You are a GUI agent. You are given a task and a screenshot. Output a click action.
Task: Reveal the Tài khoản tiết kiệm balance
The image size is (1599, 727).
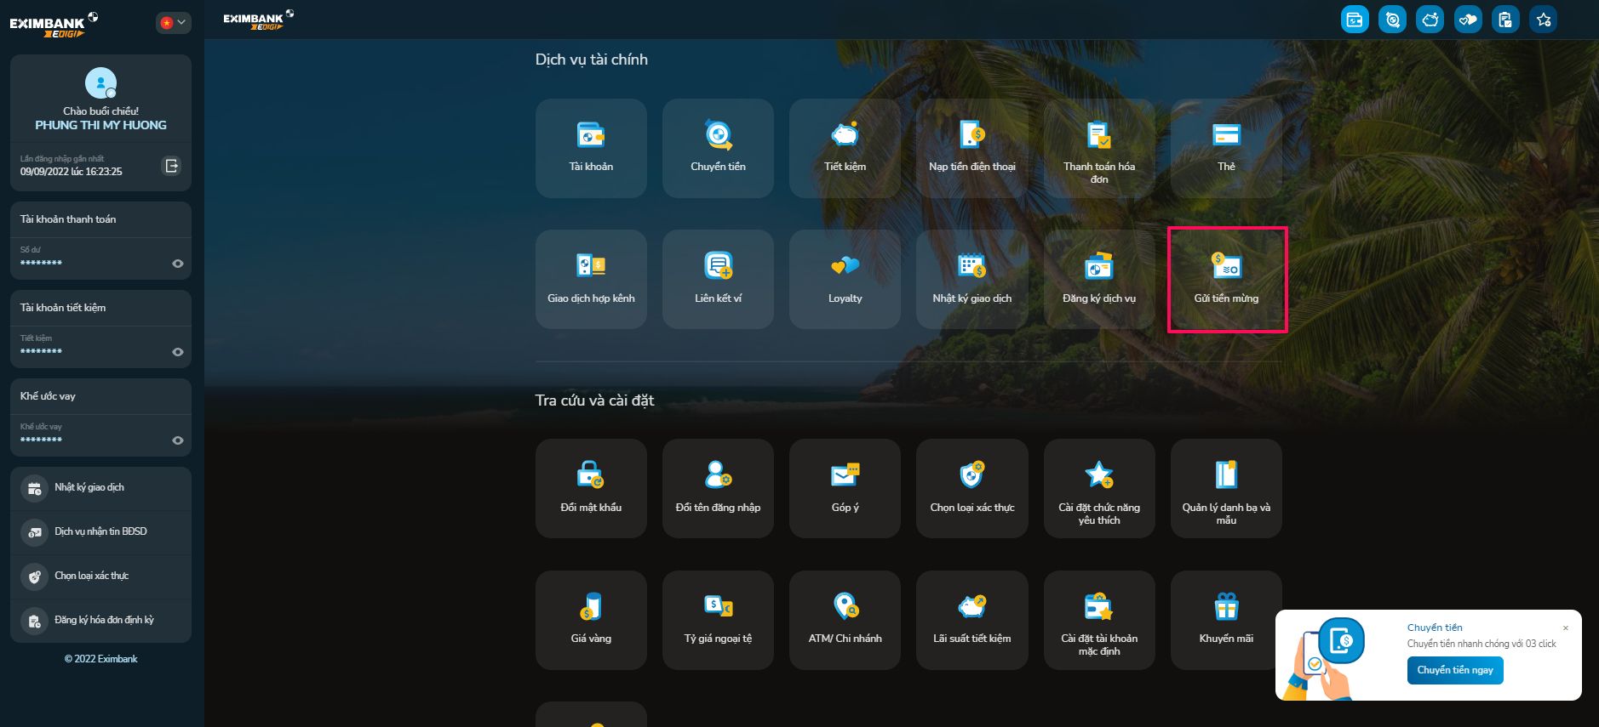click(177, 352)
